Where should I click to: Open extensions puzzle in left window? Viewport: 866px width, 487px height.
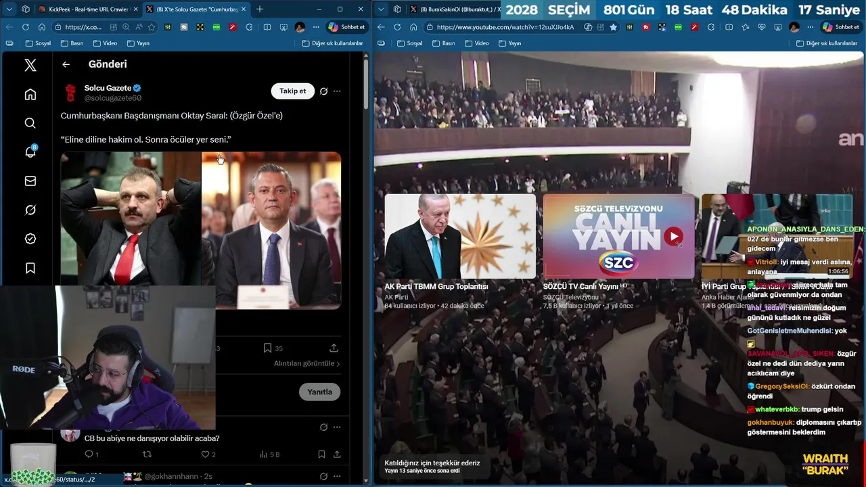coord(249,27)
